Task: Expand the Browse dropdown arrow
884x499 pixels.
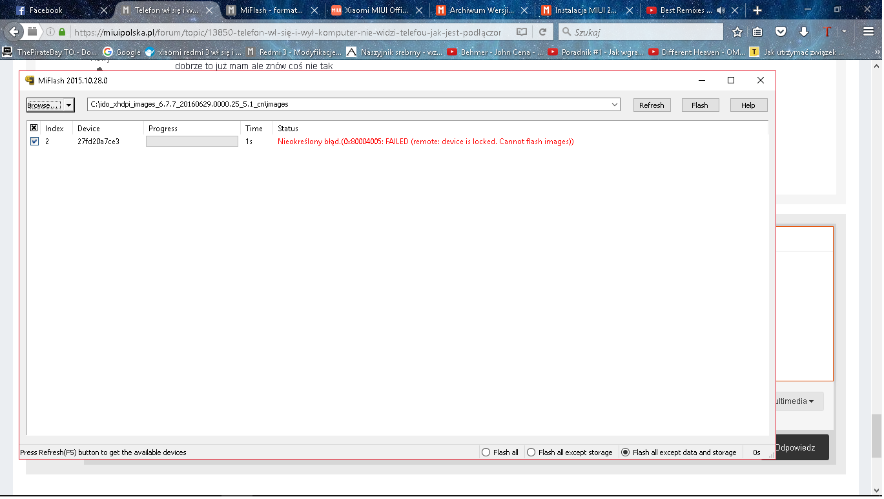Action: click(69, 105)
